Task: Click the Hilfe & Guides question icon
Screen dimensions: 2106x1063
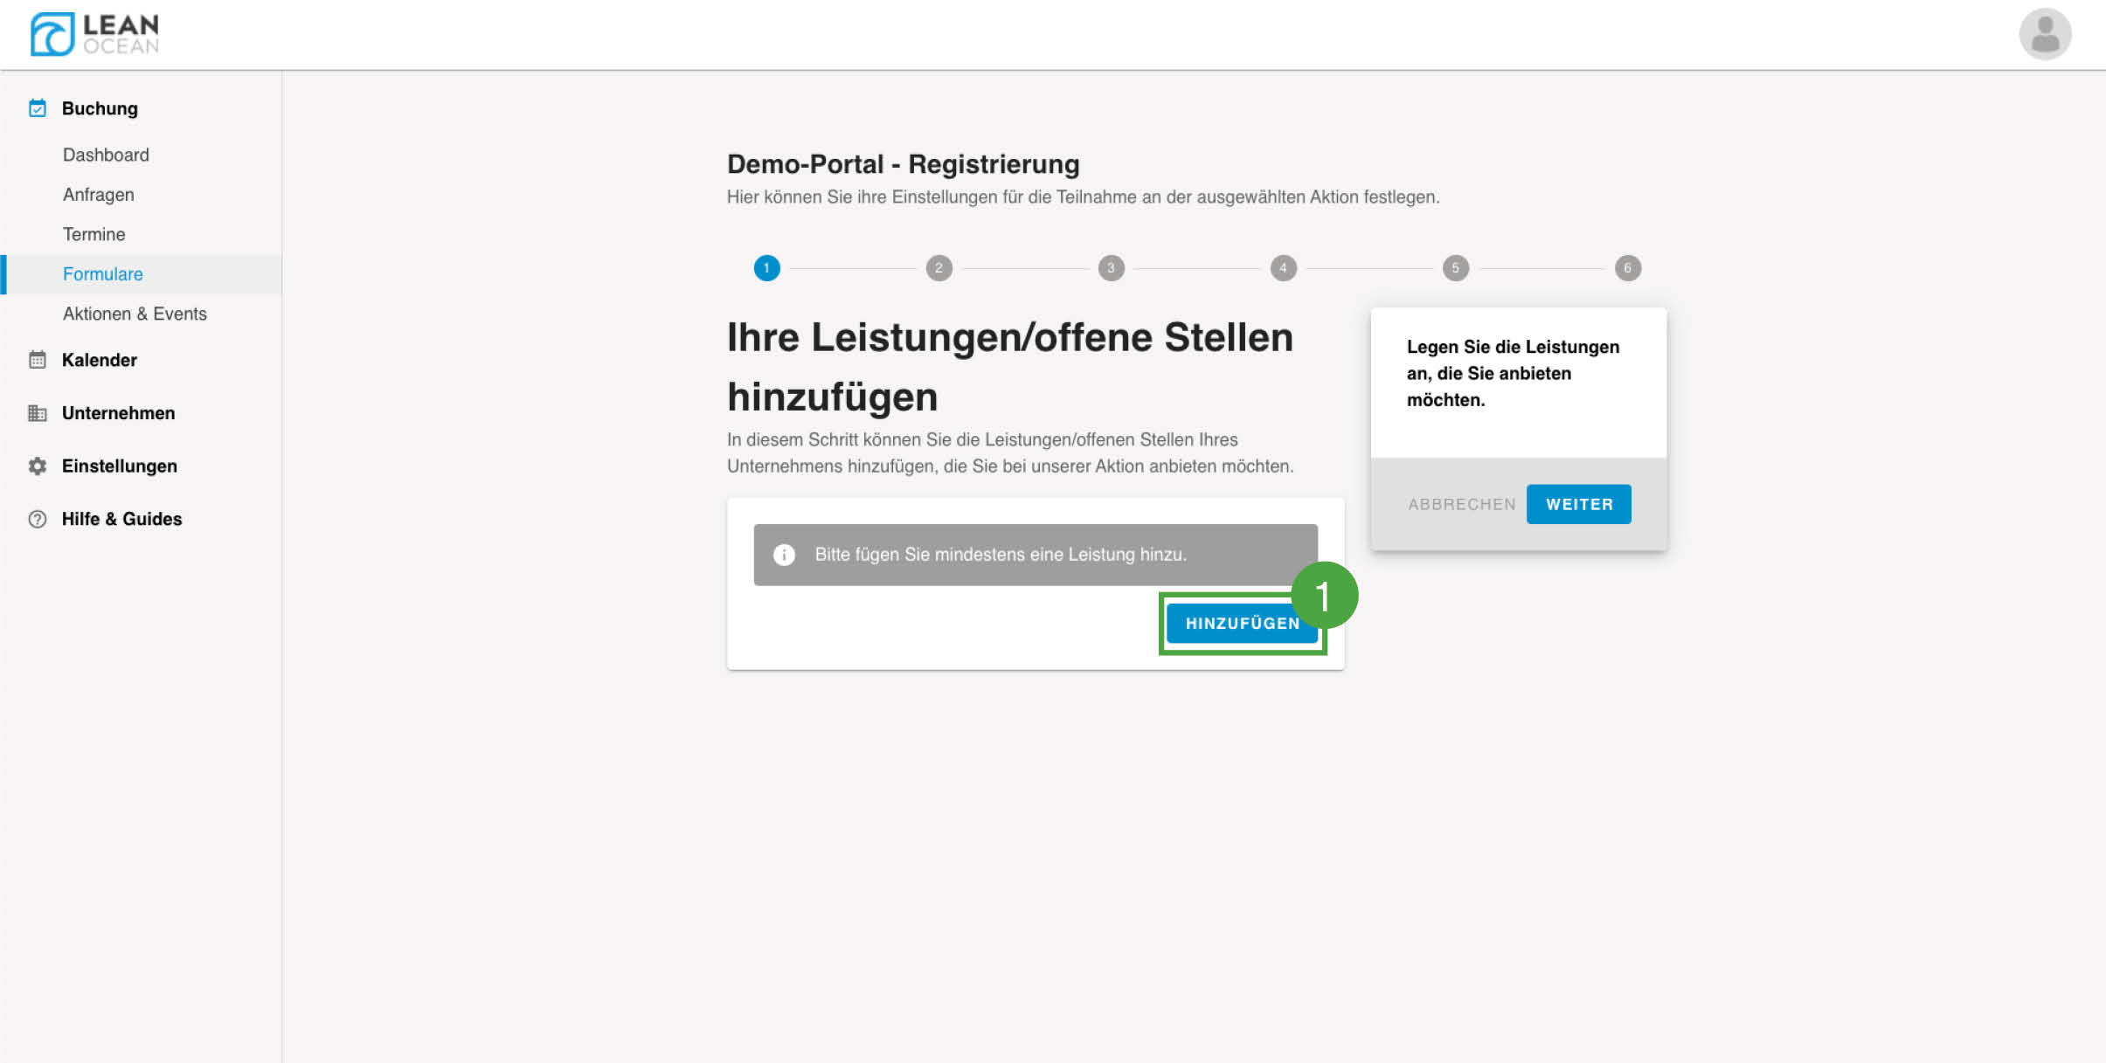Action: [38, 520]
